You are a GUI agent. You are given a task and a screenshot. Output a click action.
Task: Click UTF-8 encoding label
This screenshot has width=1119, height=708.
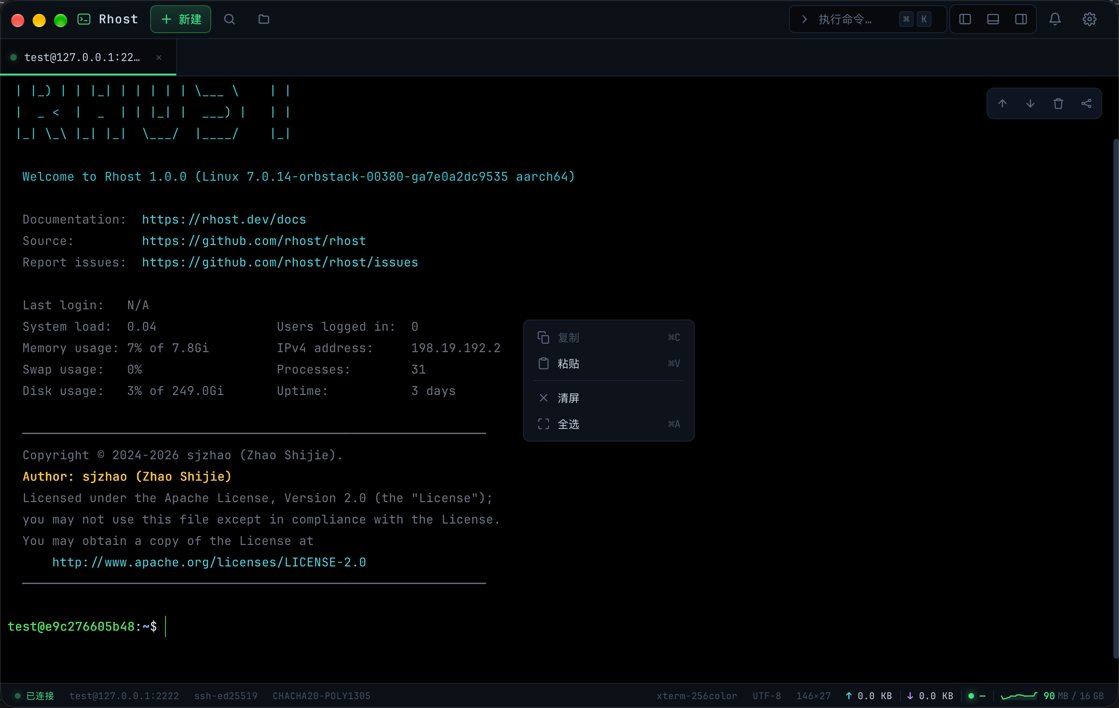pyautogui.click(x=767, y=696)
